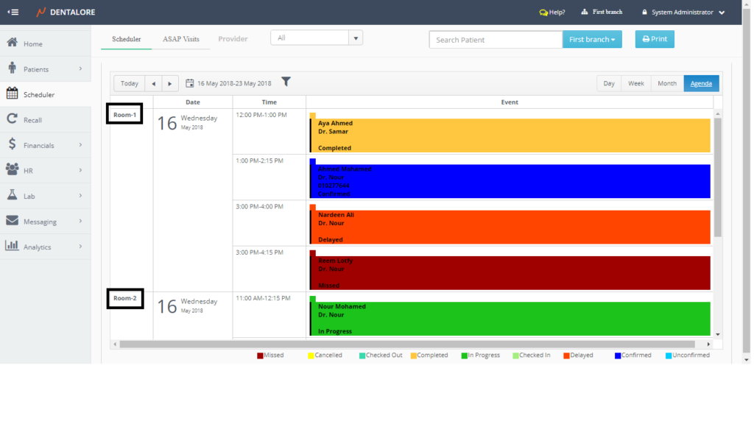
Task: Open the Provider 'All' dropdown
Action: click(317, 38)
